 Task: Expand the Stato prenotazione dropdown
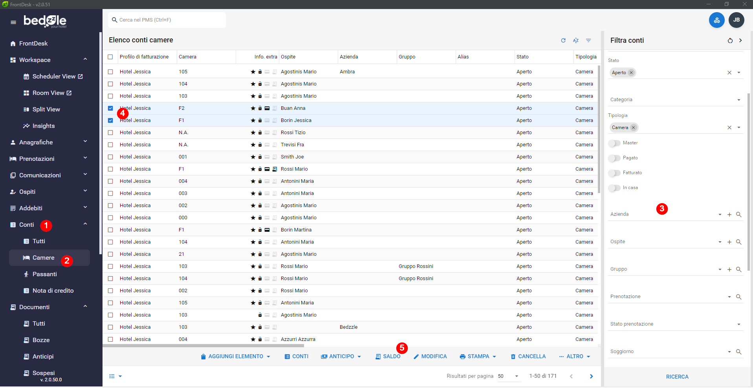pos(675,324)
